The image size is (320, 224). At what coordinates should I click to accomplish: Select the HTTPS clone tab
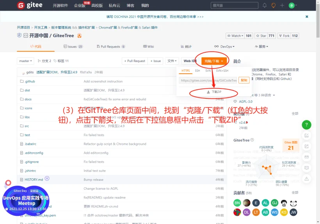click(x=186, y=71)
